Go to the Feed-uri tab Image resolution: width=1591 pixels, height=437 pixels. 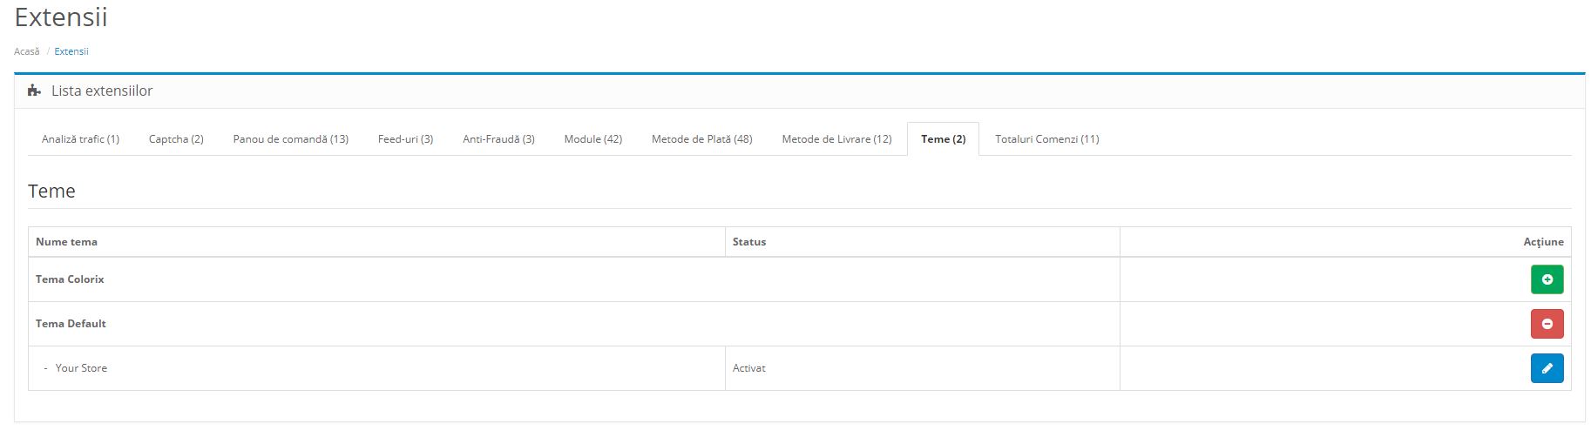(405, 139)
